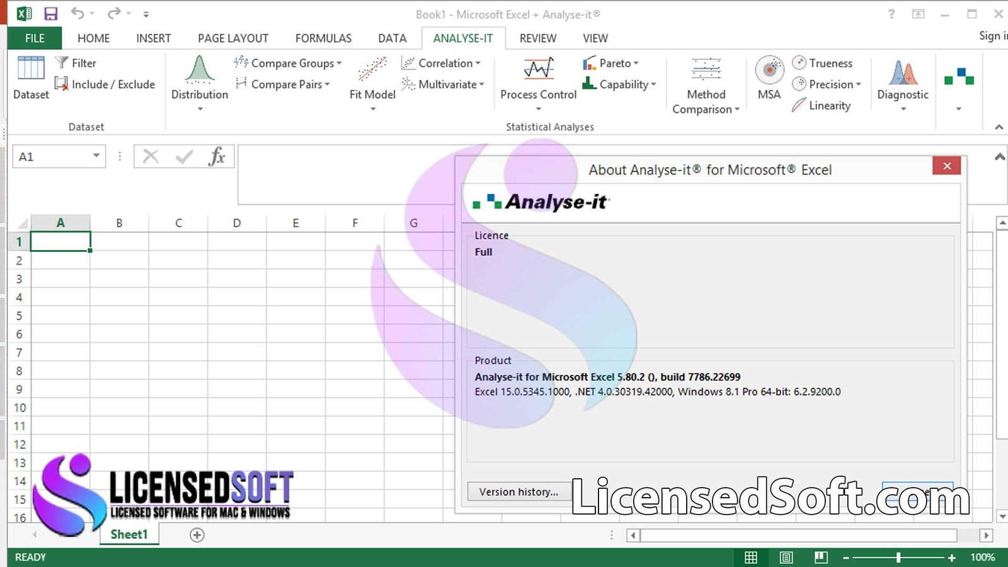Adjust the zoom slider in status bar

pyautogui.click(x=898, y=557)
